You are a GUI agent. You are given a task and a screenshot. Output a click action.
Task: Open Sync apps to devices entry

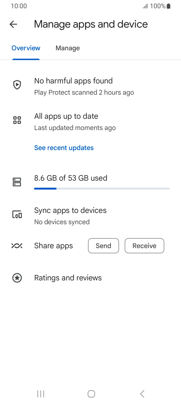(x=90, y=216)
